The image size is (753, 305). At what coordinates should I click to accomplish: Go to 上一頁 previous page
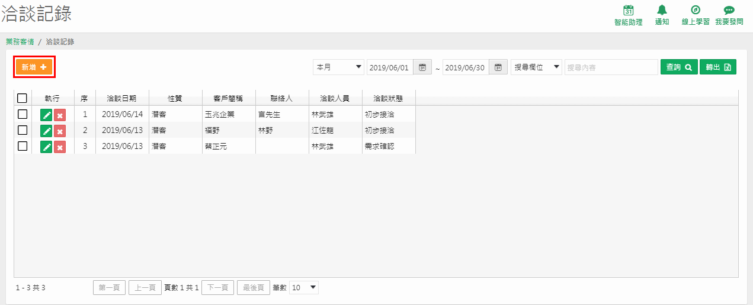pyautogui.click(x=145, y=288)
